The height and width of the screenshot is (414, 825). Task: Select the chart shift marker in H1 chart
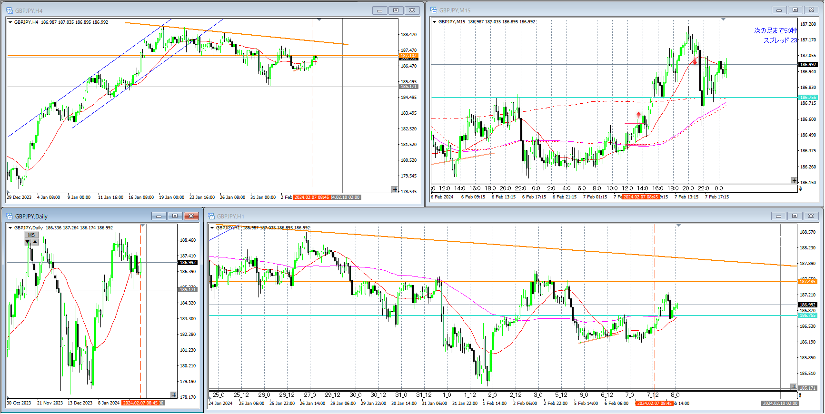pos(678,226)
